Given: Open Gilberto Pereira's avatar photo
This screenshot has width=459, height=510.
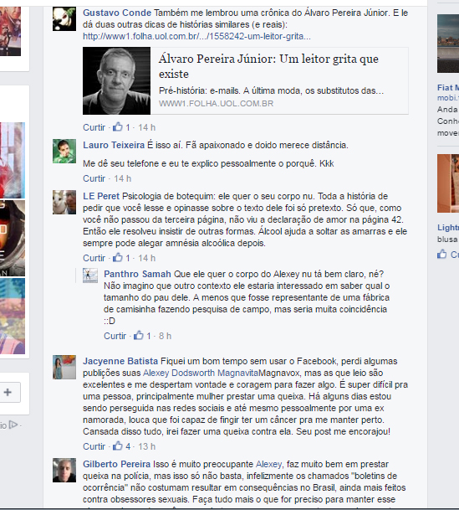Looking at the screenshot, I should tap(64, 470).
